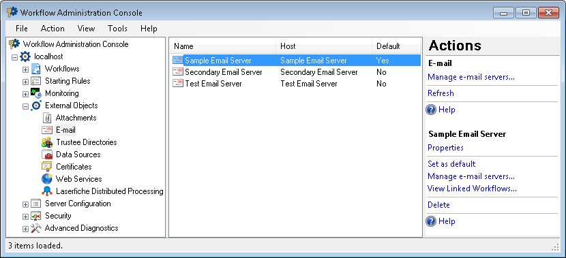Sort list by Default column header

(396, 46)
